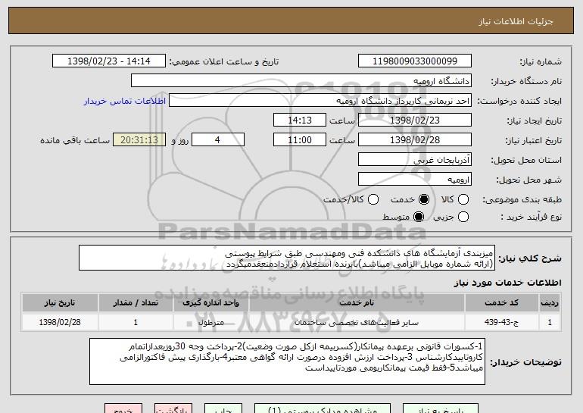Click the شهر محل تحویل field ارومیه
The height and width of the screenshot is (413, 583).
click(415, 180)
